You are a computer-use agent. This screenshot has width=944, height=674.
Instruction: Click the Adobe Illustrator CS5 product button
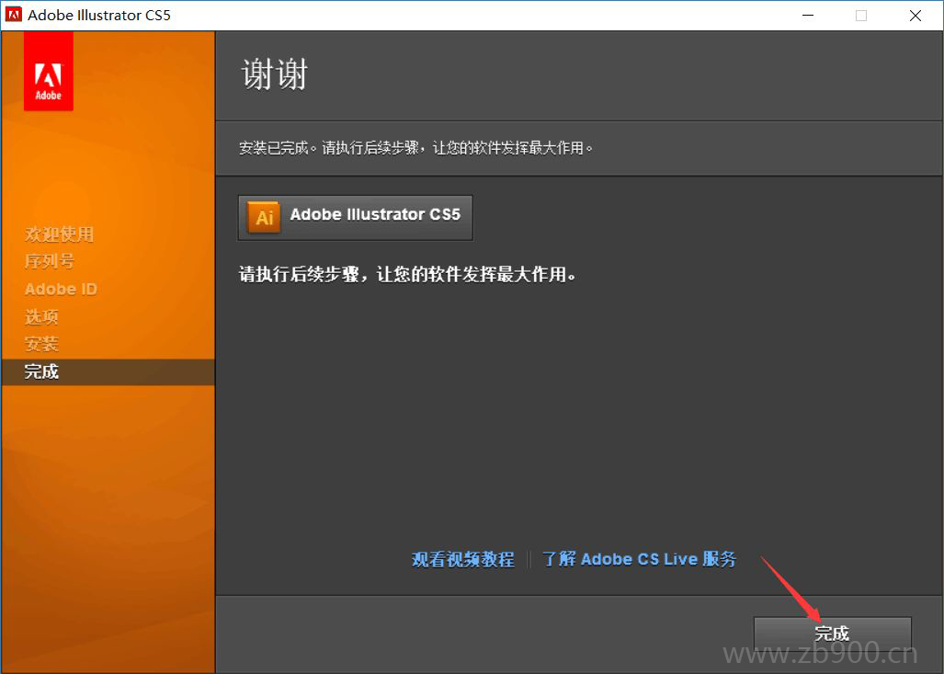pos(355,217)
